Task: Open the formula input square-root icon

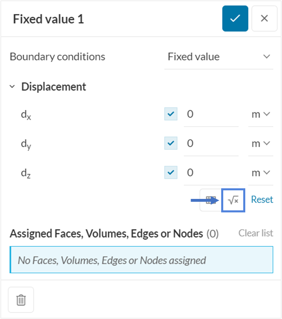Action: point(233,200)
